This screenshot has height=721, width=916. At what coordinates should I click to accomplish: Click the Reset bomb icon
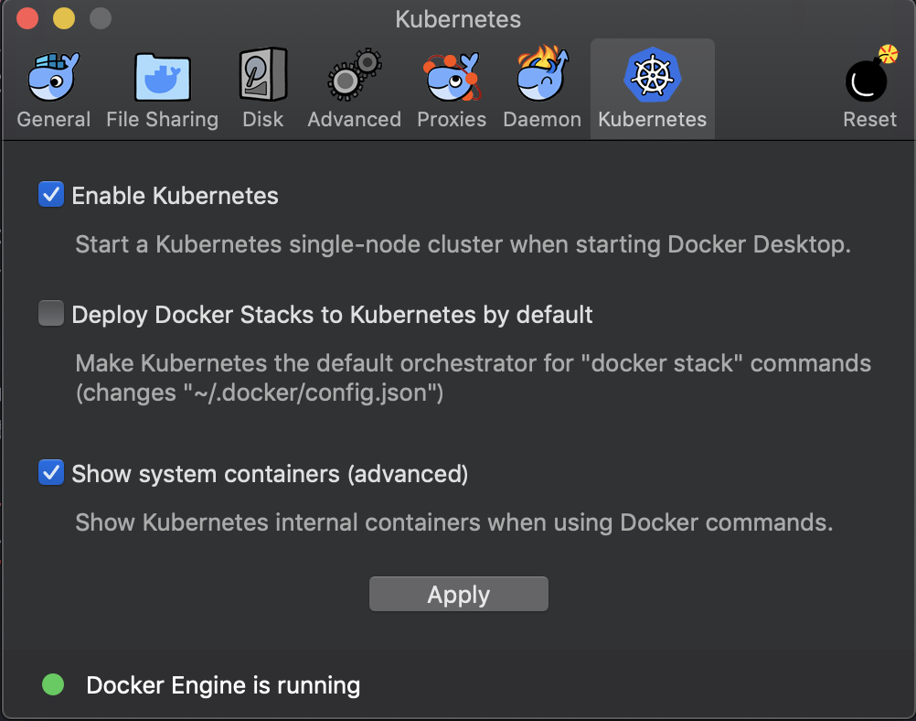pyautogui.click(x=869, y=77)
